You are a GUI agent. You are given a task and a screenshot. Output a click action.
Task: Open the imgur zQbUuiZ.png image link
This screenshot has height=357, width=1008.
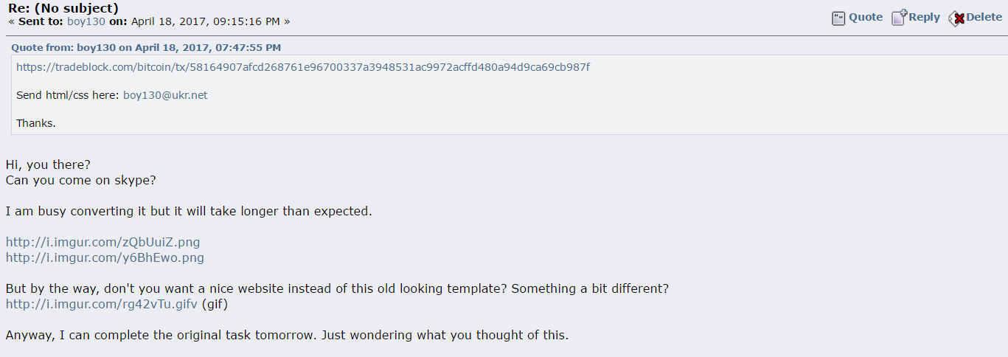pyautogui.click(x=102, y=242)
